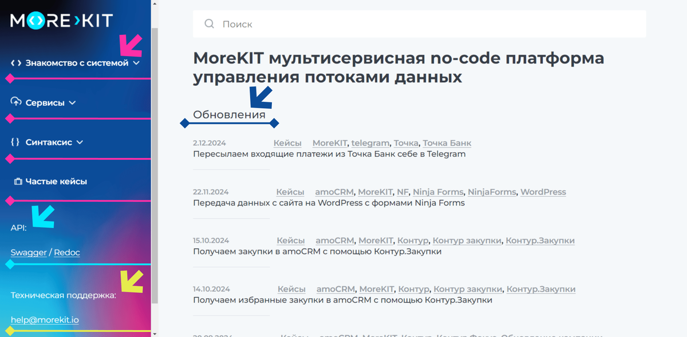Viewport: 687px width, 337px height.
Task: Click the Техническая поддержка: label
Action: (x=64, y=295)
